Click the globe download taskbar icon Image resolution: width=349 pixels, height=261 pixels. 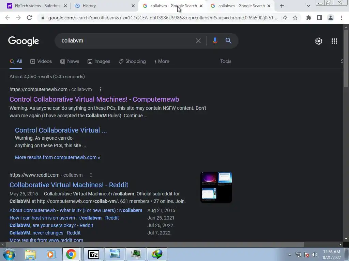[157, 254]
